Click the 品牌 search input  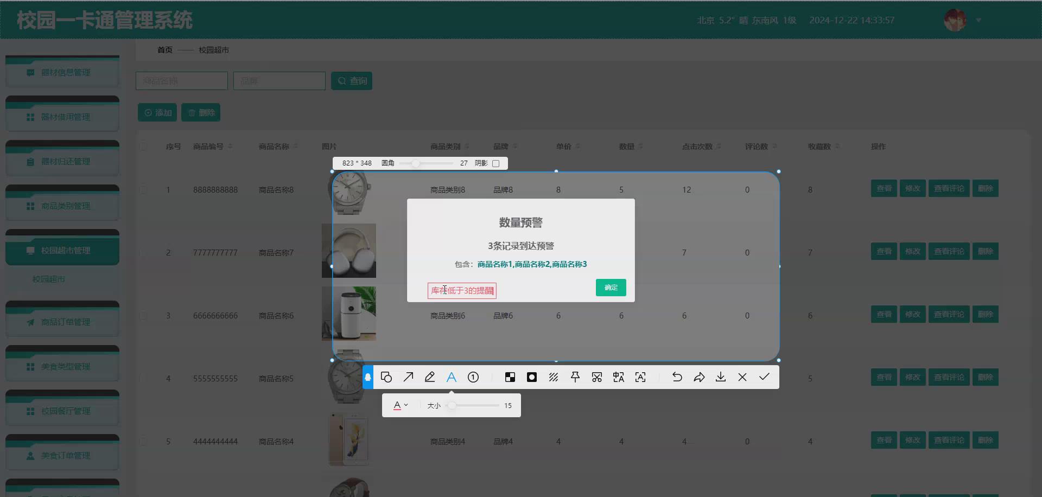tap(279, 81)
